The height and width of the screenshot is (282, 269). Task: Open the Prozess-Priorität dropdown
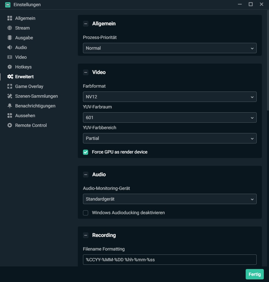pyautogui.click(x=170, y=48)
